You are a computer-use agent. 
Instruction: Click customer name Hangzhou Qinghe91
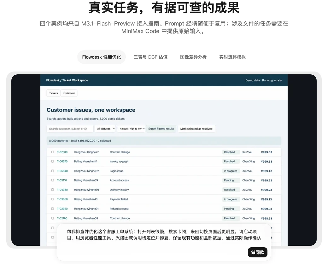(x=86, y=209)
